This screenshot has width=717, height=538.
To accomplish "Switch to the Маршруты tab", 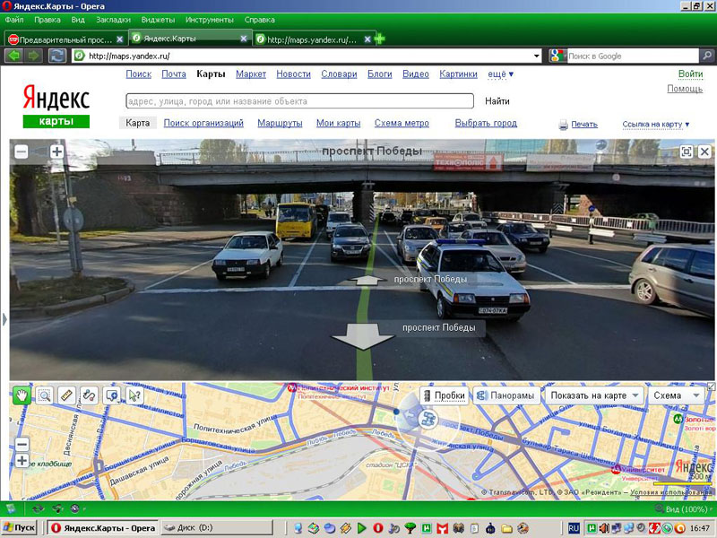I will tap(280, 123).
